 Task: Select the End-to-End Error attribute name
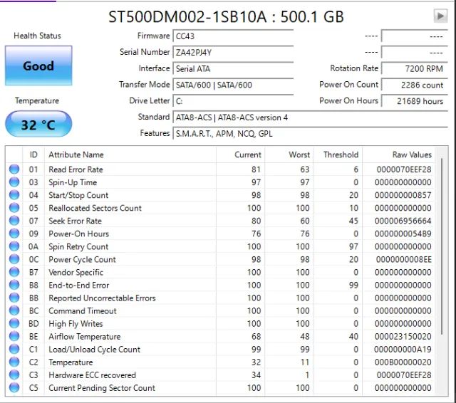pos(78,285)
